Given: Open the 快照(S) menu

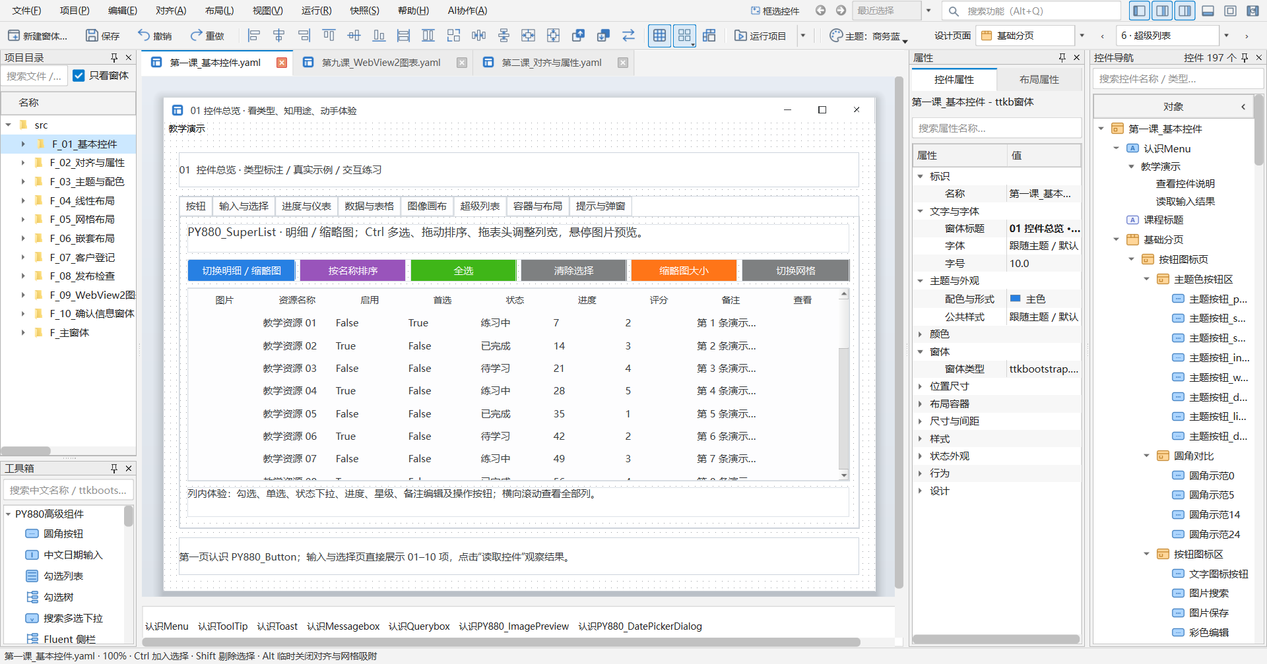Looking at the screenshot, I should pos(365,11).
